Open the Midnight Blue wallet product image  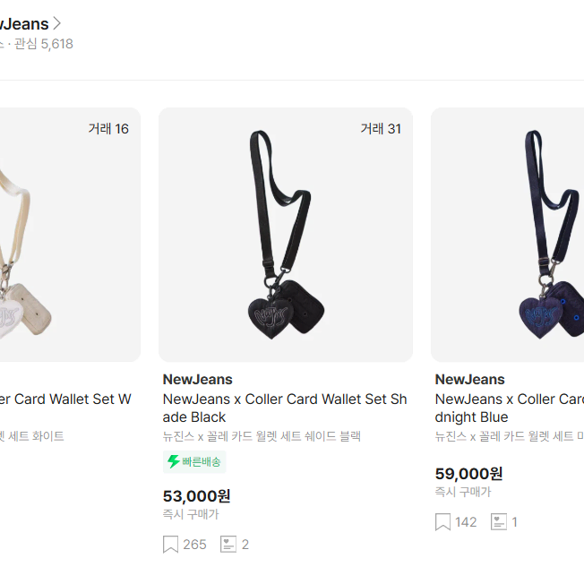(x=507, y=235)
